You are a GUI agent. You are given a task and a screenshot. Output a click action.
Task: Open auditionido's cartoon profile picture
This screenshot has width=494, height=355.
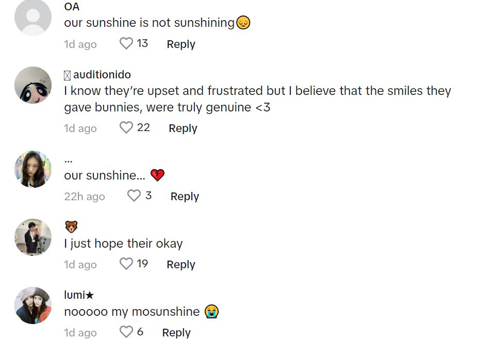(33, 85)
